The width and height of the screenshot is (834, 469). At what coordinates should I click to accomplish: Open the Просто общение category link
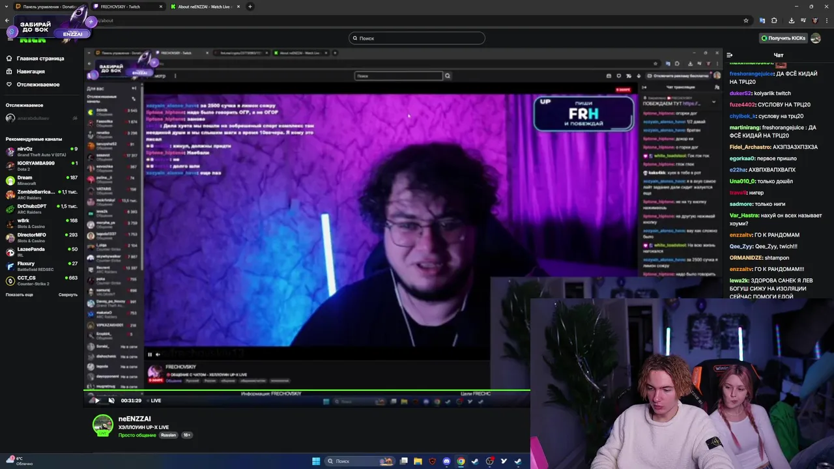[x=137, y=435]
